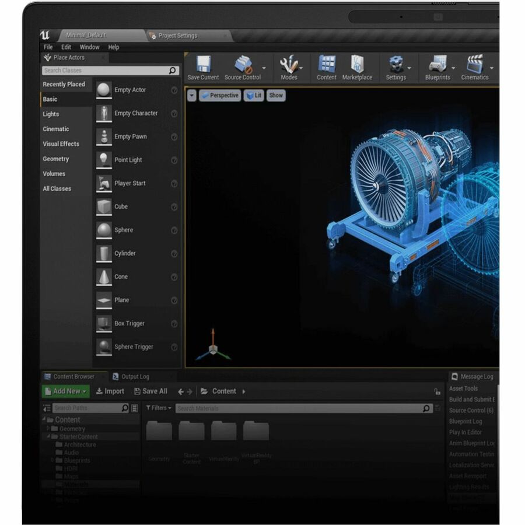
Task: Select the Point Light actor
Action: [128, 160]
